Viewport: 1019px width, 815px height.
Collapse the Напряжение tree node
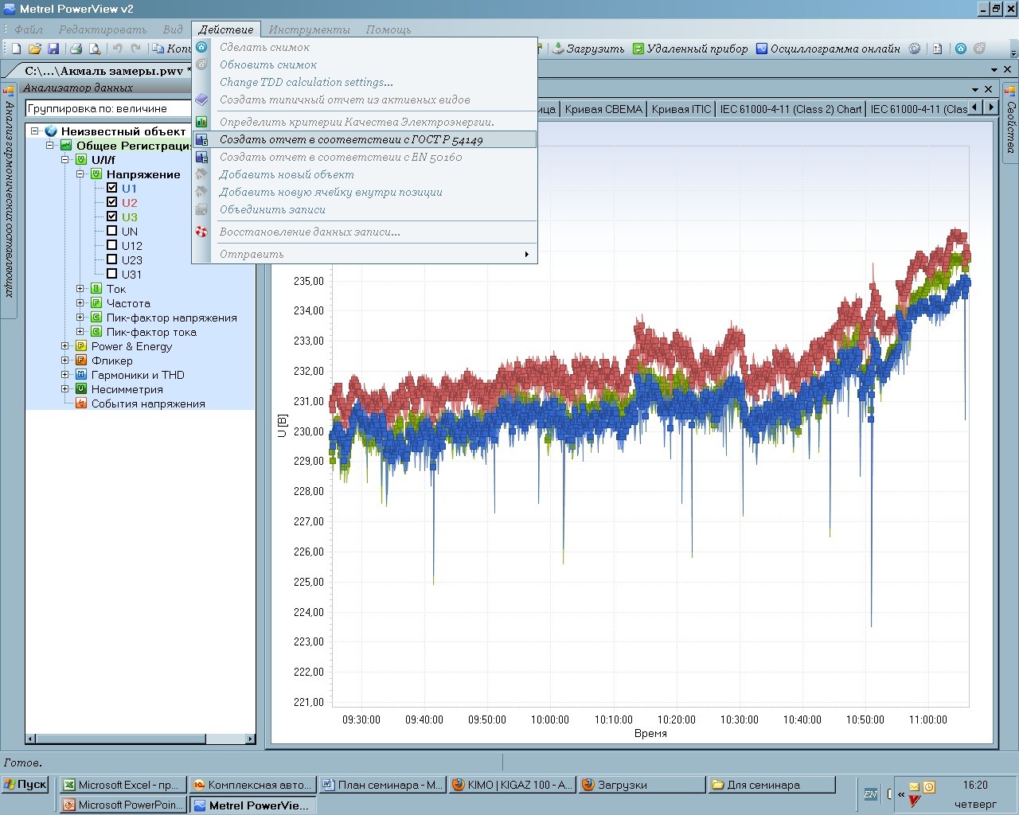tap(80, 174)
